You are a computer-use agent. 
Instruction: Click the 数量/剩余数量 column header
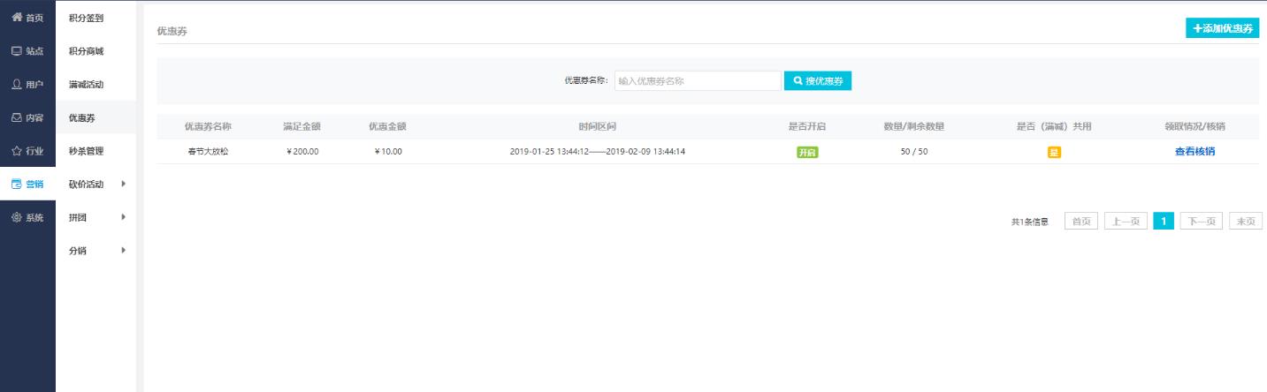click(914, 126)
